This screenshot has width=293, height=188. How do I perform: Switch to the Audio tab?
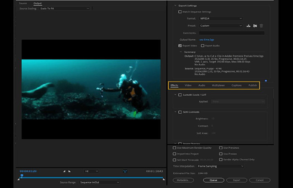pos(202,85)
